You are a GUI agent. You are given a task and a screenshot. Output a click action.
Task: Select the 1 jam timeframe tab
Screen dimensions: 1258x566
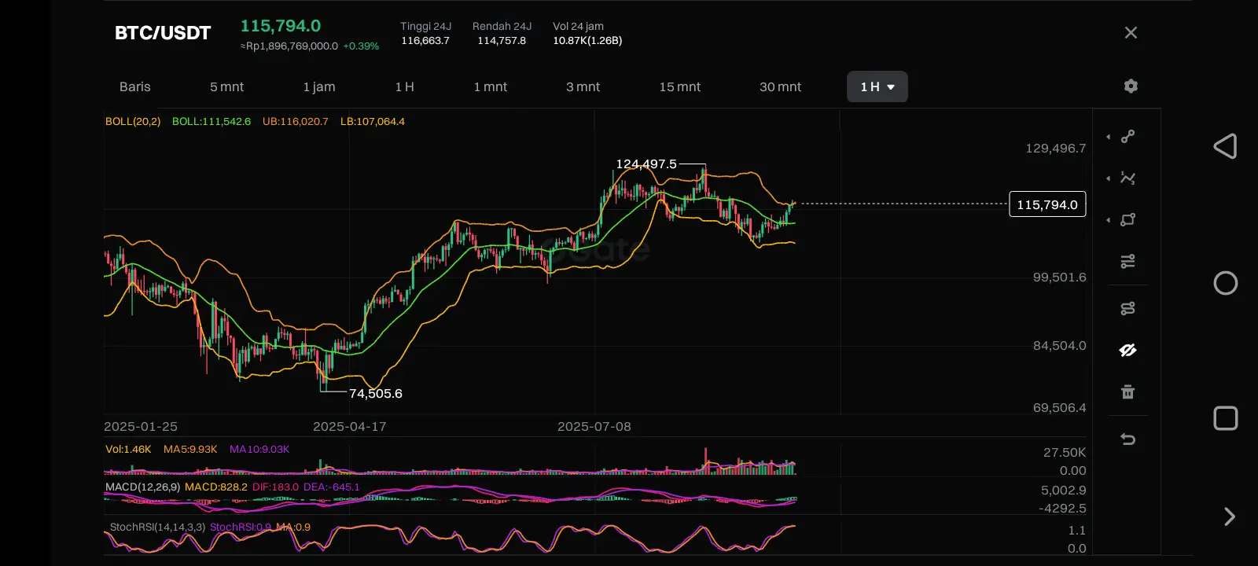(319, 86)
